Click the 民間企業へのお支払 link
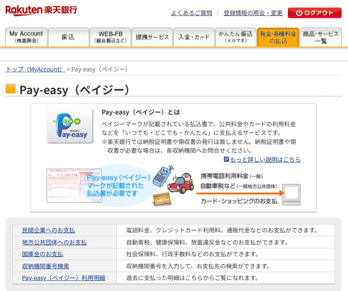The image size is (348, 291). (48, 230)
